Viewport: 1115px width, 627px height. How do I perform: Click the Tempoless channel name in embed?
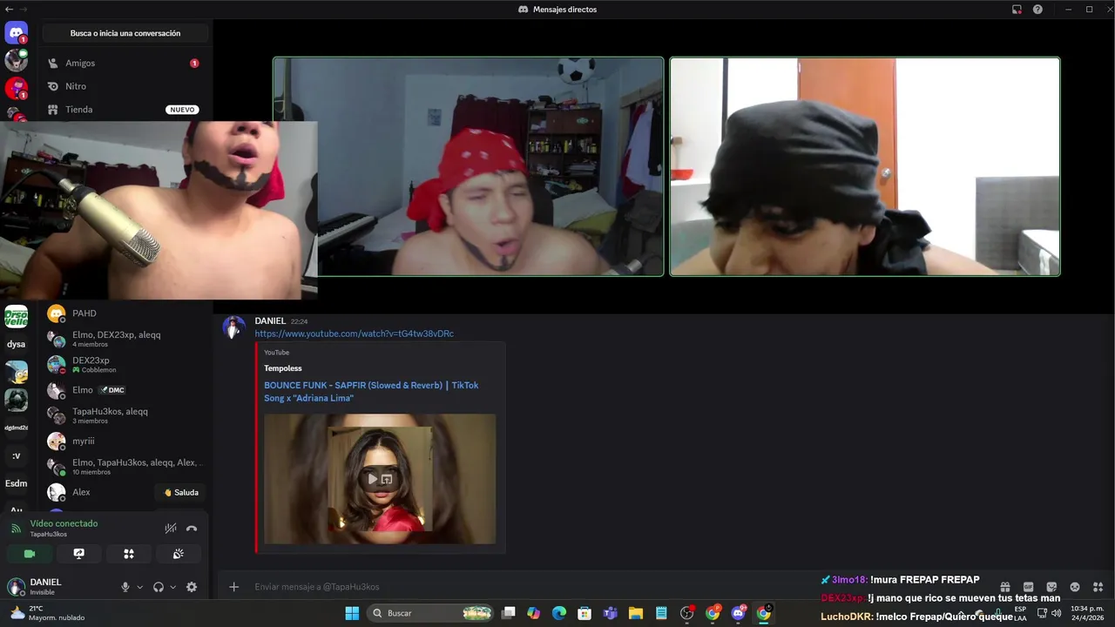pyautogui.click(x=283, y=368)
